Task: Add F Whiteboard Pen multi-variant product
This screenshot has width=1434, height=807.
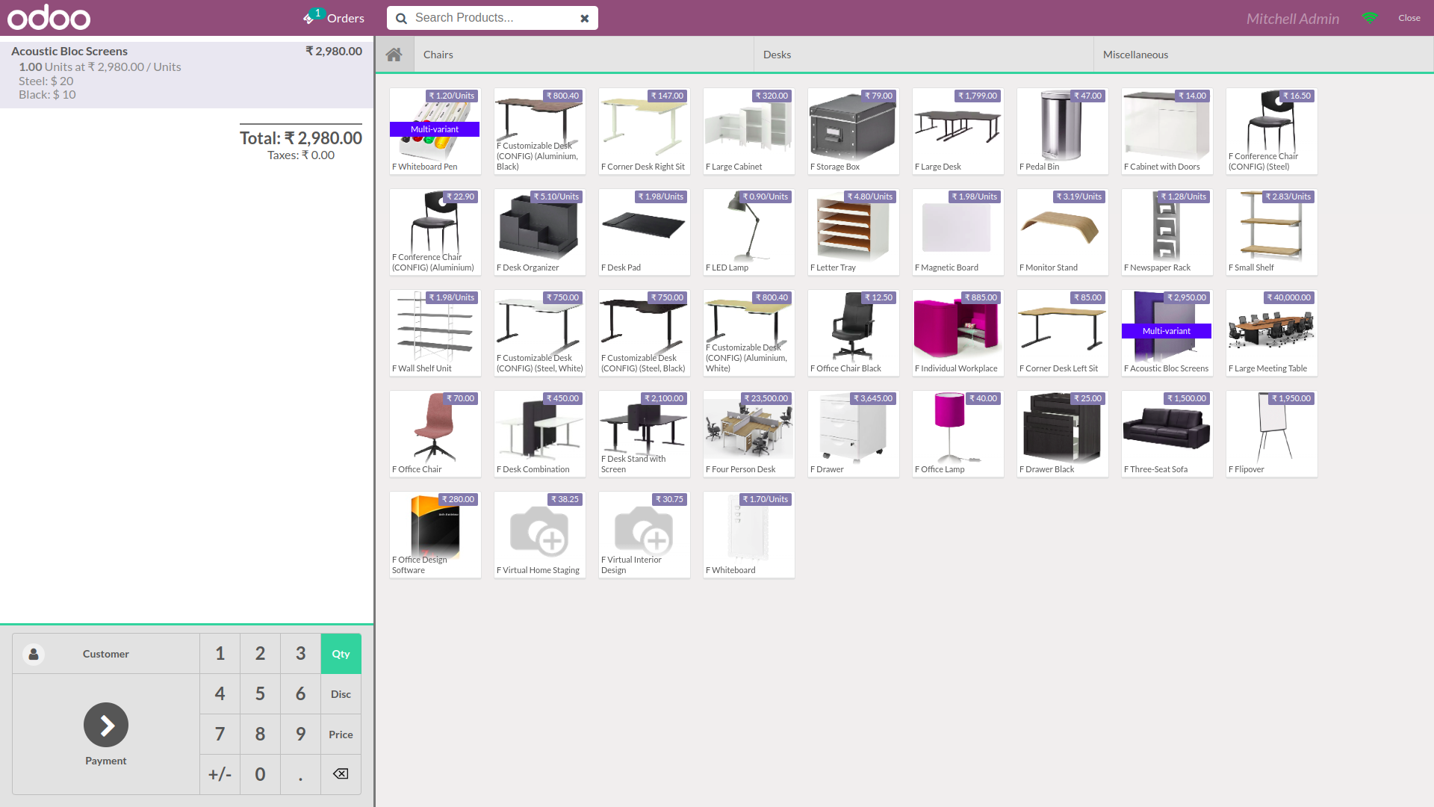Action: click(x=435, y=131)
